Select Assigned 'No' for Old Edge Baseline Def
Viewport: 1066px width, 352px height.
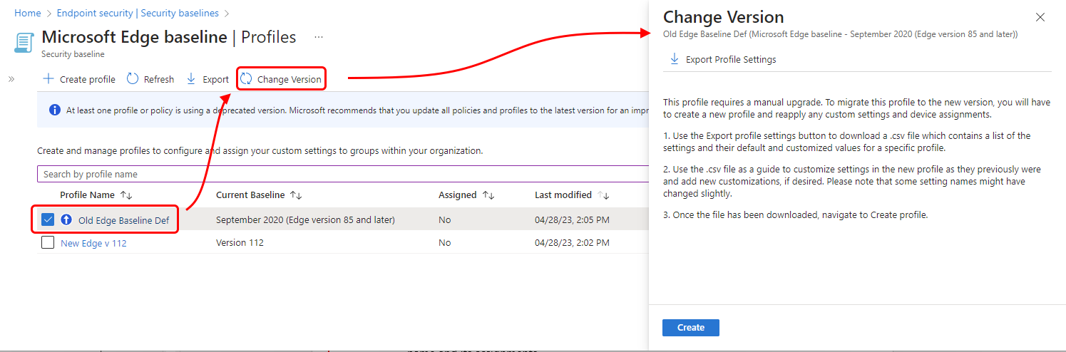445,220
